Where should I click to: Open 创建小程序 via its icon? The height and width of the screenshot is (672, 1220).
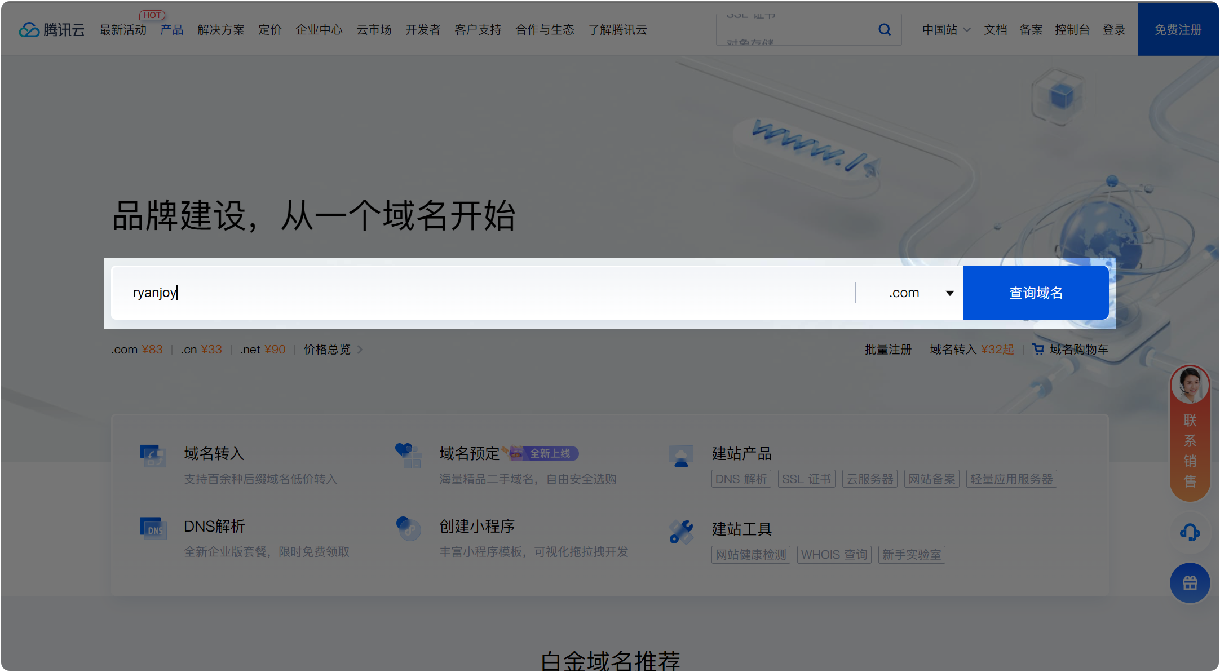(x=408, y=529)
